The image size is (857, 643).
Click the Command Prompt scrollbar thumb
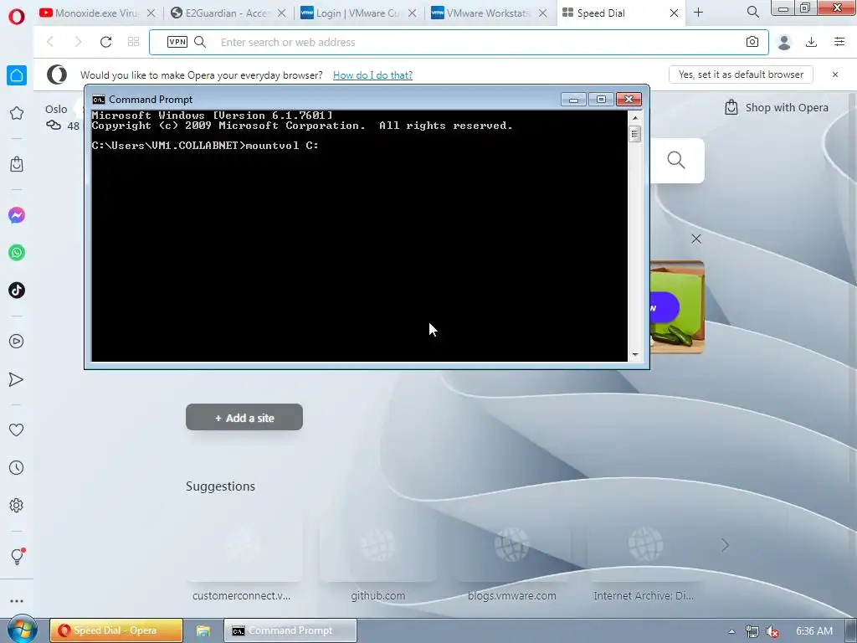(635, 134)
